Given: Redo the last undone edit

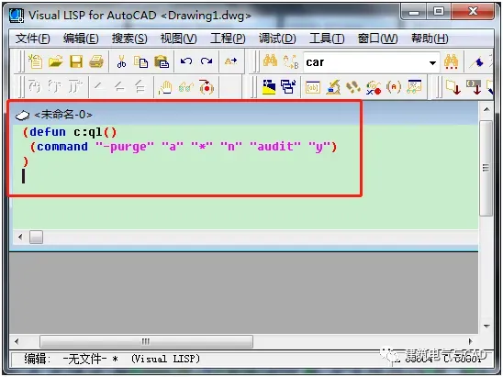Looking at the screenshot, I should (x=207, y=61).
